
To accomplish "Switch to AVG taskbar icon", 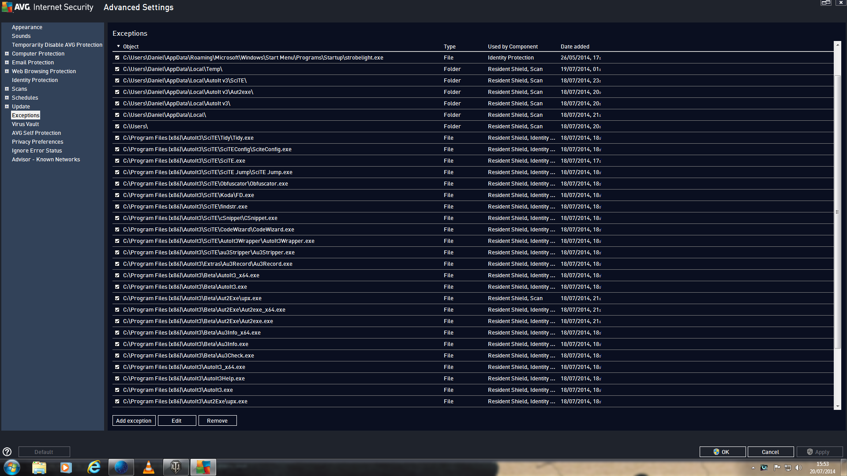I will point(203,467).
